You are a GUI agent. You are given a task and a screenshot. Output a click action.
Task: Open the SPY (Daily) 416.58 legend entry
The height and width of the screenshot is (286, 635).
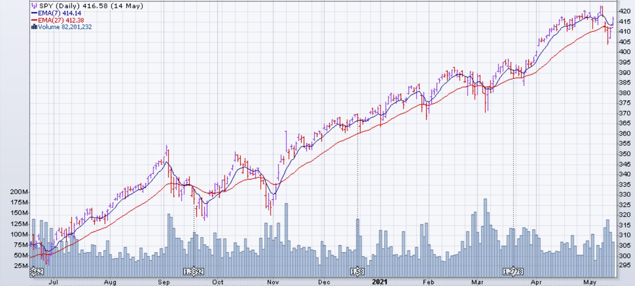coord(91,6)
